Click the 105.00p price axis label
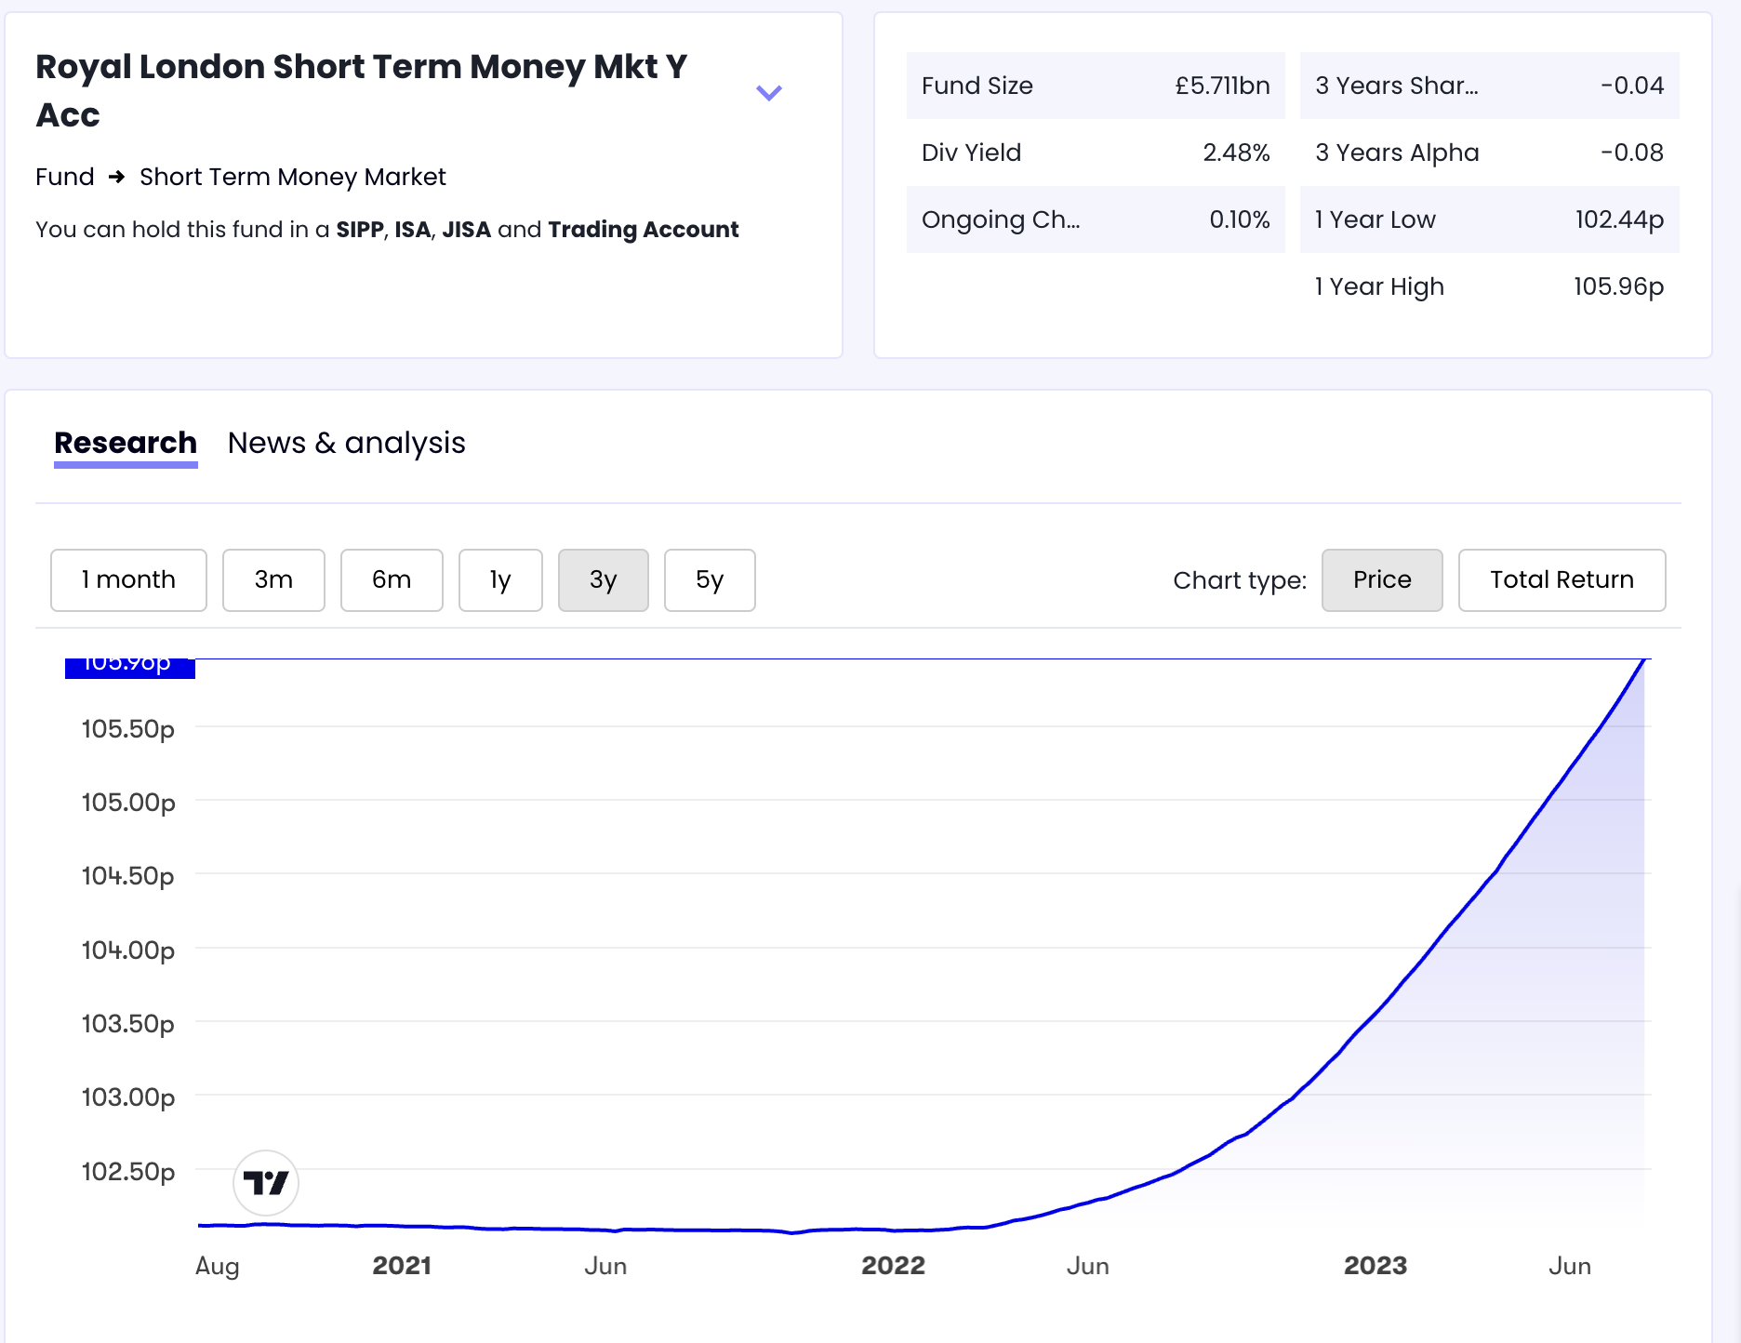The width and height of the screenshot is (1741, 1343). click(128, 802)
